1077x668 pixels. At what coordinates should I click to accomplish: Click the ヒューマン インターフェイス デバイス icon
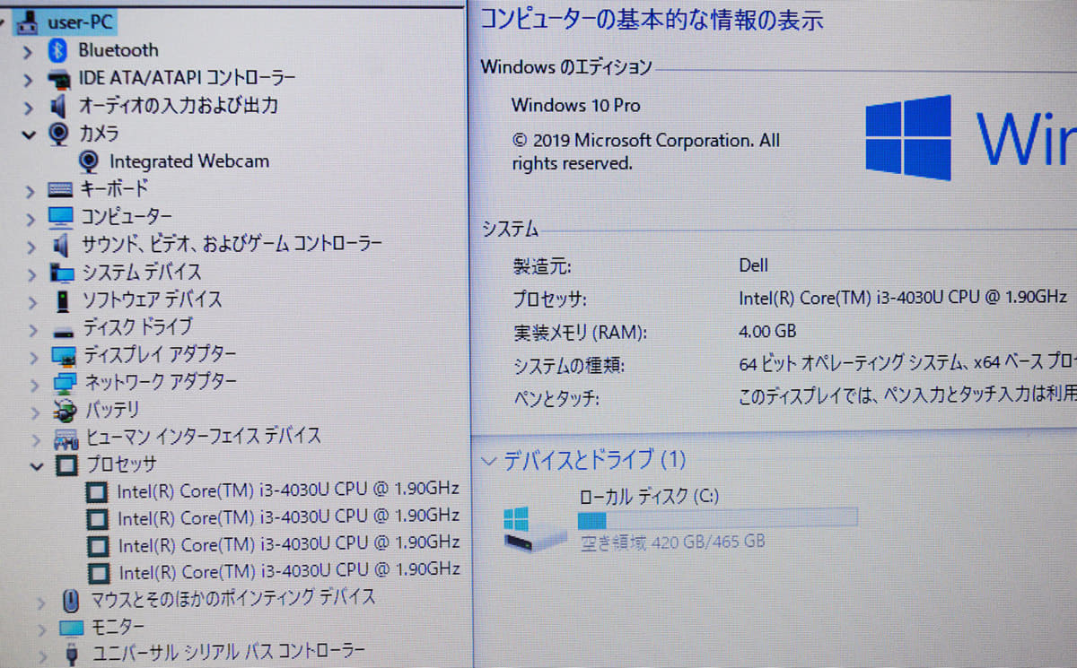coord(66,438)
